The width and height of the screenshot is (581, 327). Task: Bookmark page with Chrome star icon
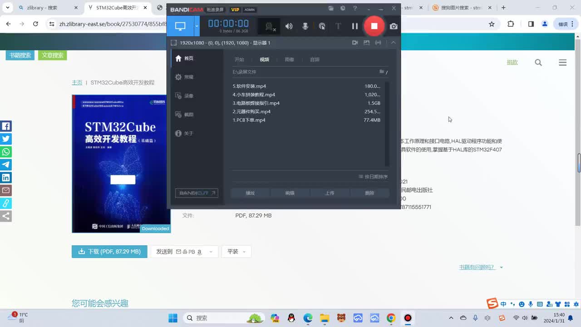492,24
